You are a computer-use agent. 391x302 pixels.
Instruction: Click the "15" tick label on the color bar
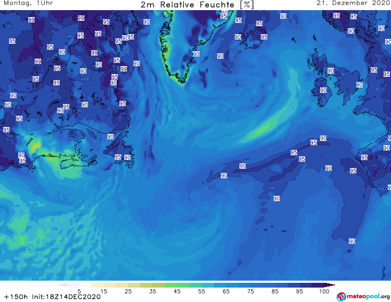103,291
